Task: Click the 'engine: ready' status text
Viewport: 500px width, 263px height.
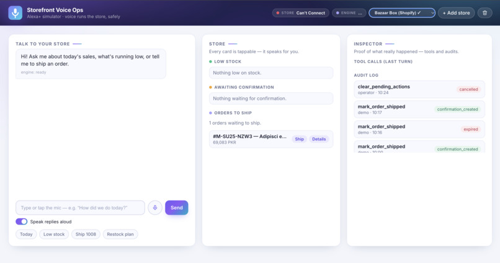Action: point(33,72)
